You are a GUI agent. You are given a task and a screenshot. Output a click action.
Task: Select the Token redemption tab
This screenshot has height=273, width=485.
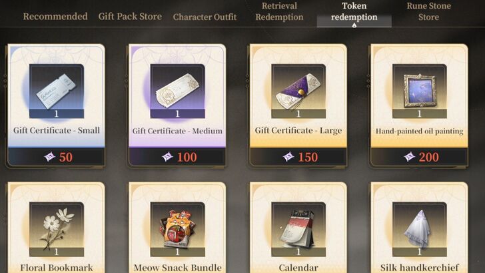(354, 13)
